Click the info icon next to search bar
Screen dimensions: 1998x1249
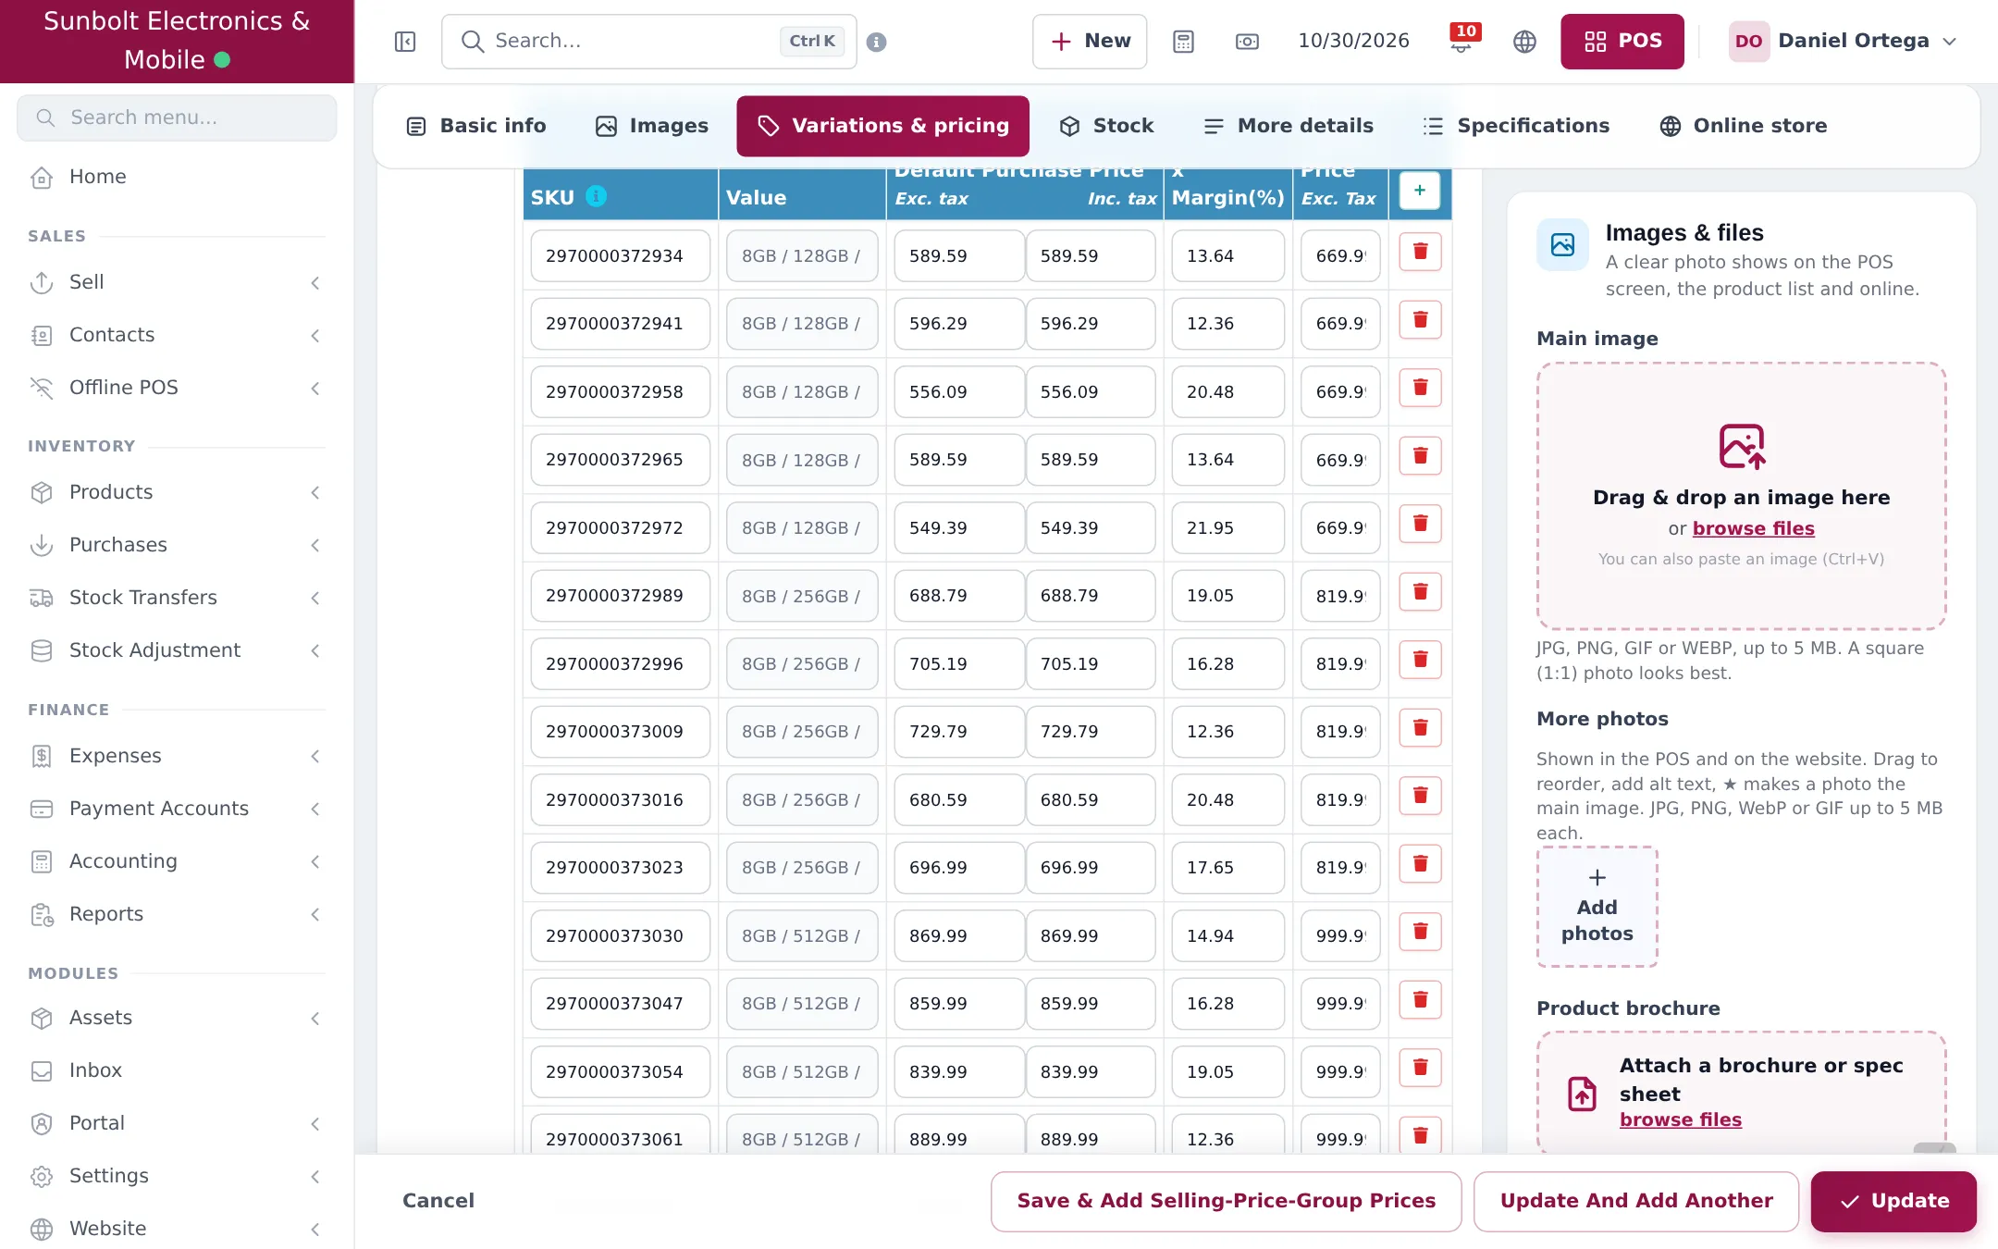coord(876,42)
